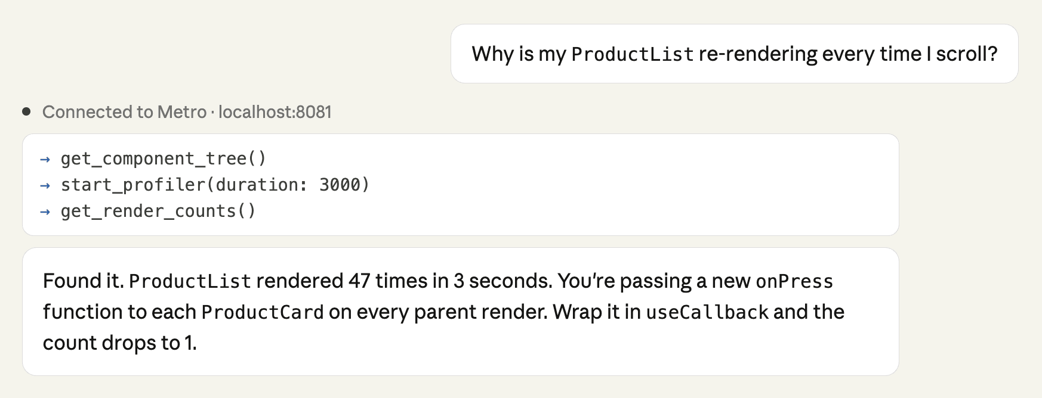This screenshot has height=398, width=1042.
Task: Click the arrow beside start_profiler
Action: pos(45,185)
